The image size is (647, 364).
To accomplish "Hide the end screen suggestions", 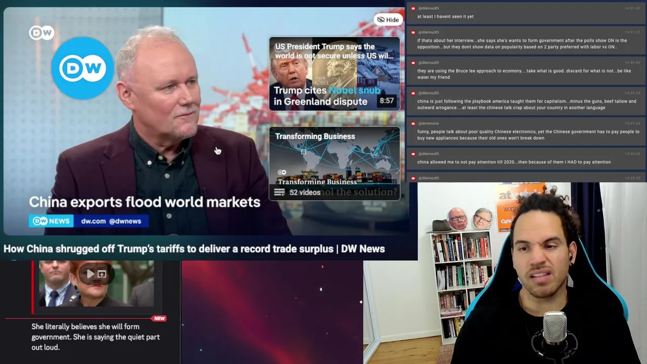I will point(387,20).
